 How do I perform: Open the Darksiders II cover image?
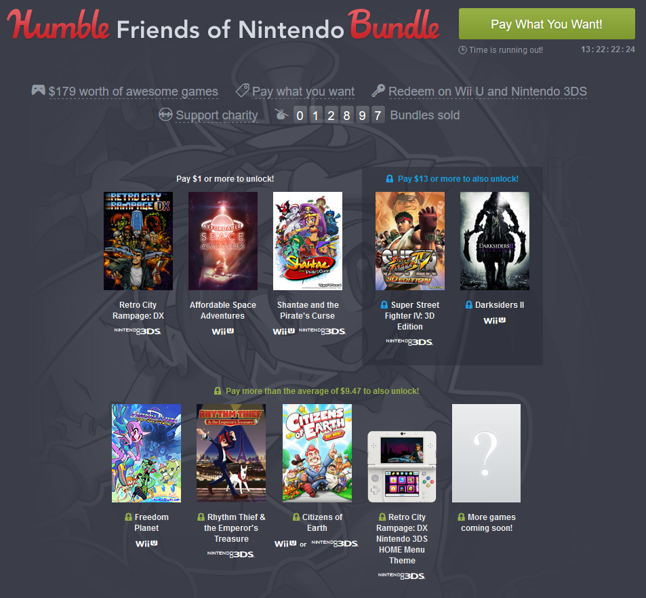[495, 241]
